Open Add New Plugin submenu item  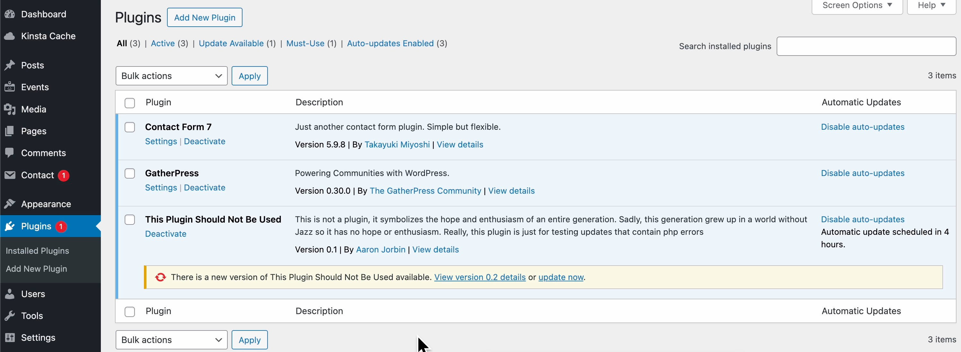coord(37,268)
